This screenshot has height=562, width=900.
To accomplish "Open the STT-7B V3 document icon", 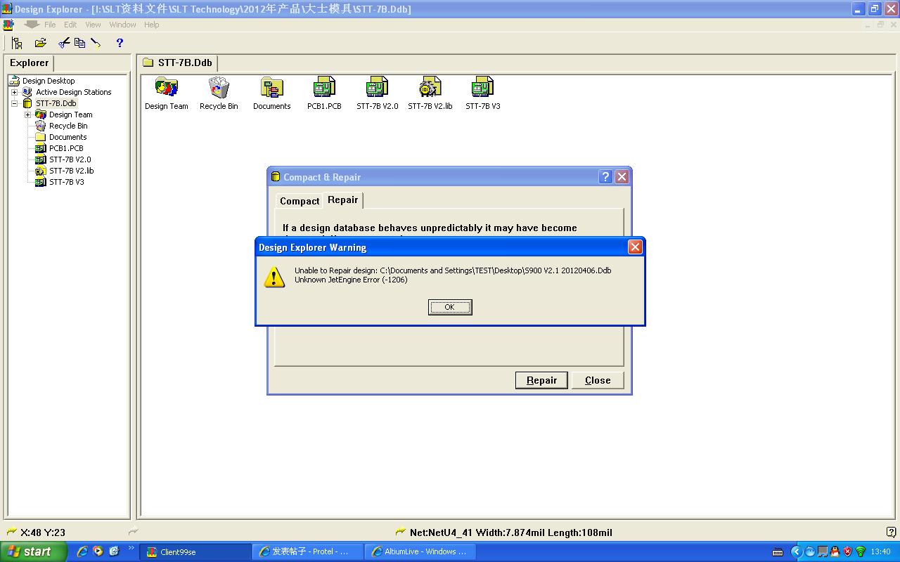I will (x=482, y=88).
